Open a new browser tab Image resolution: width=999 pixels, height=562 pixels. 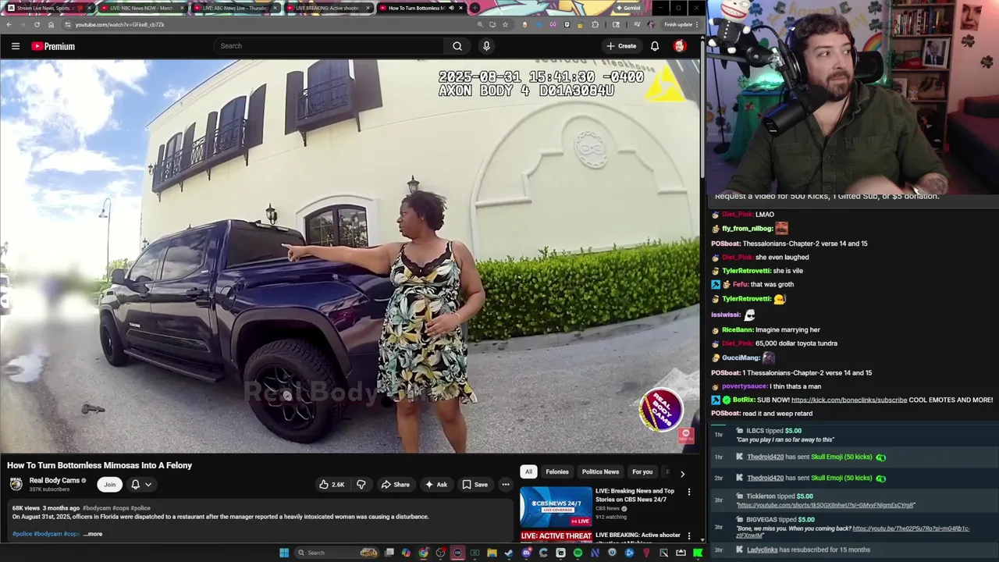coord(475,8)
